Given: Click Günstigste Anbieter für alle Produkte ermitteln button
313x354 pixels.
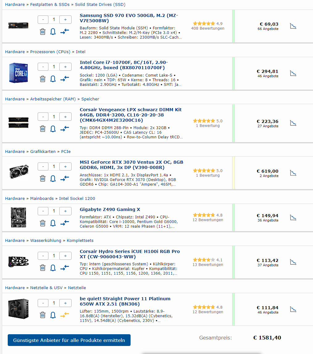Looking at the screenshot, I should pos(69,340).
